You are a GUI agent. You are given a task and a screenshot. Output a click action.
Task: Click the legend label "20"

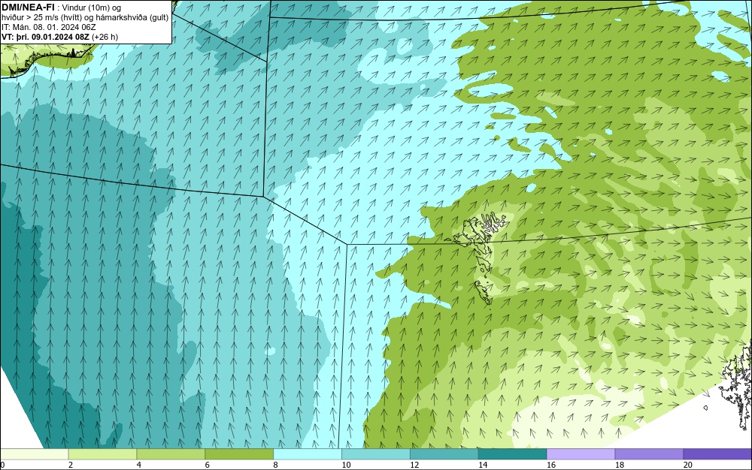click(x=688, y=465)
